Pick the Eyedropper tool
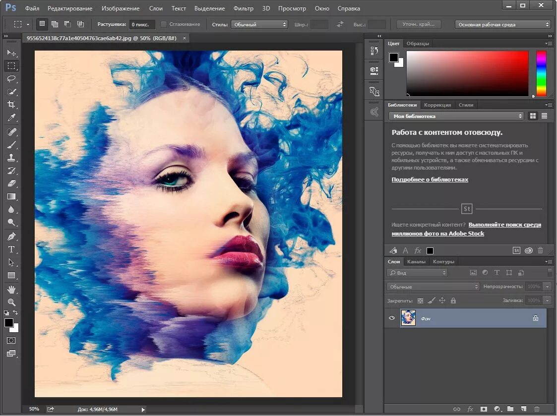The image size is (557, 416). [x=11, y=118]
